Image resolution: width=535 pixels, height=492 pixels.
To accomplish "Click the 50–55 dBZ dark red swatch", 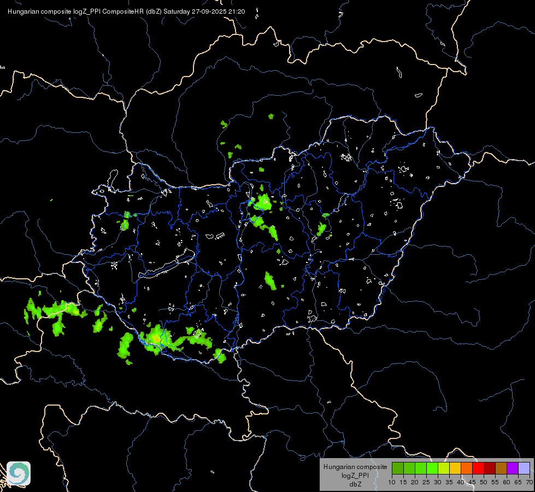I will tap(490, 468).
